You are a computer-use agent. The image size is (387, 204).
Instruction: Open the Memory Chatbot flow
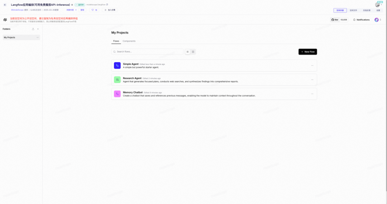[214, 94]
